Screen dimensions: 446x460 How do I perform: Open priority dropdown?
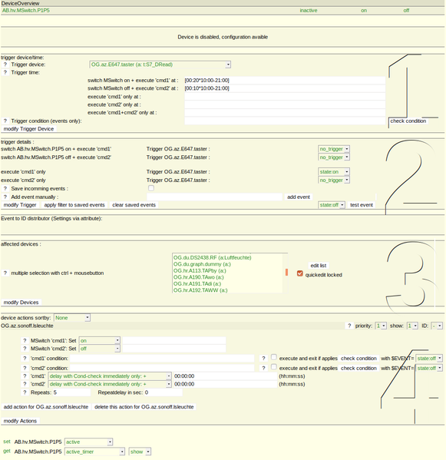coord(381,326)
